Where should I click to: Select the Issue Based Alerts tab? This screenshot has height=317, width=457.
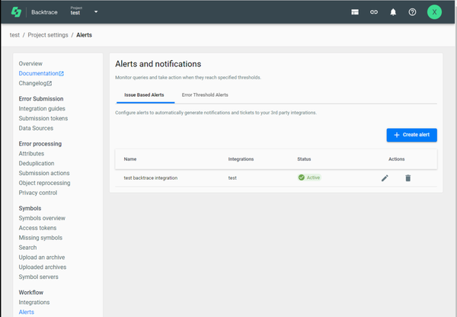point(142,95)
